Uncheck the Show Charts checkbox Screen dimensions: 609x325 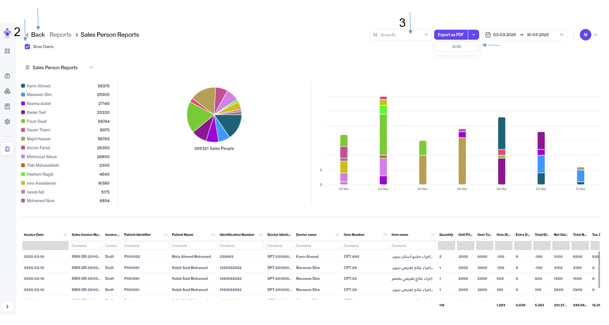click(27, 47)
